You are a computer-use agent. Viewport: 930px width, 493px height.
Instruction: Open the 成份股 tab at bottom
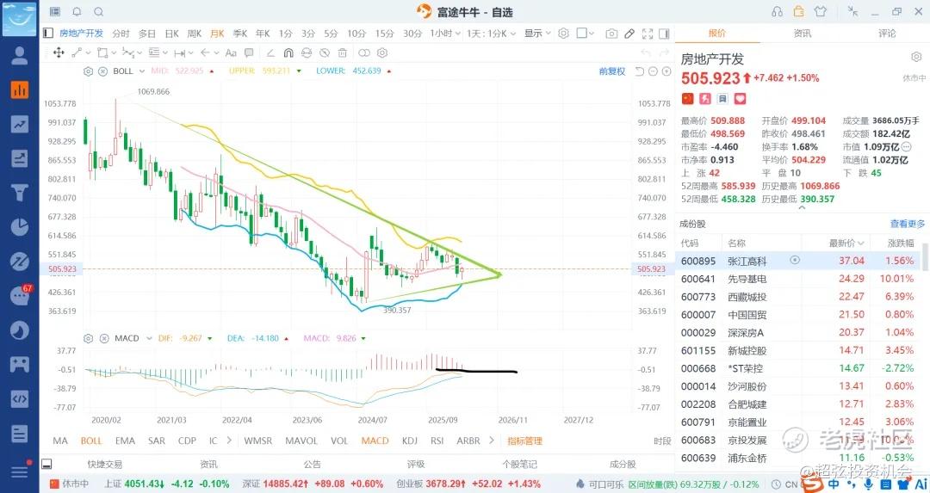click(x=623, y=464)
